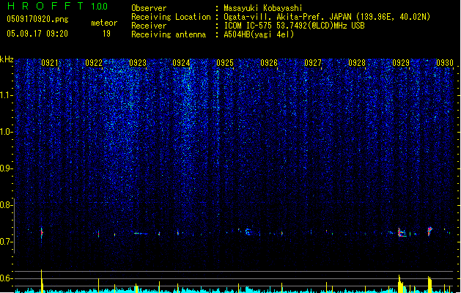The width and height of the screenshot is (461, 293).
Task: Click the observer name Masayuki Kobayashi
Action: click(x=263, y=8)
